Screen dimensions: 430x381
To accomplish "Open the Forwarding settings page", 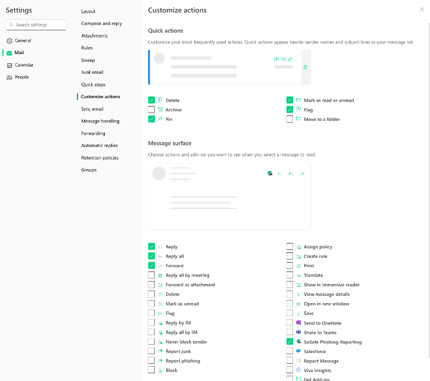I will (93, 133).
